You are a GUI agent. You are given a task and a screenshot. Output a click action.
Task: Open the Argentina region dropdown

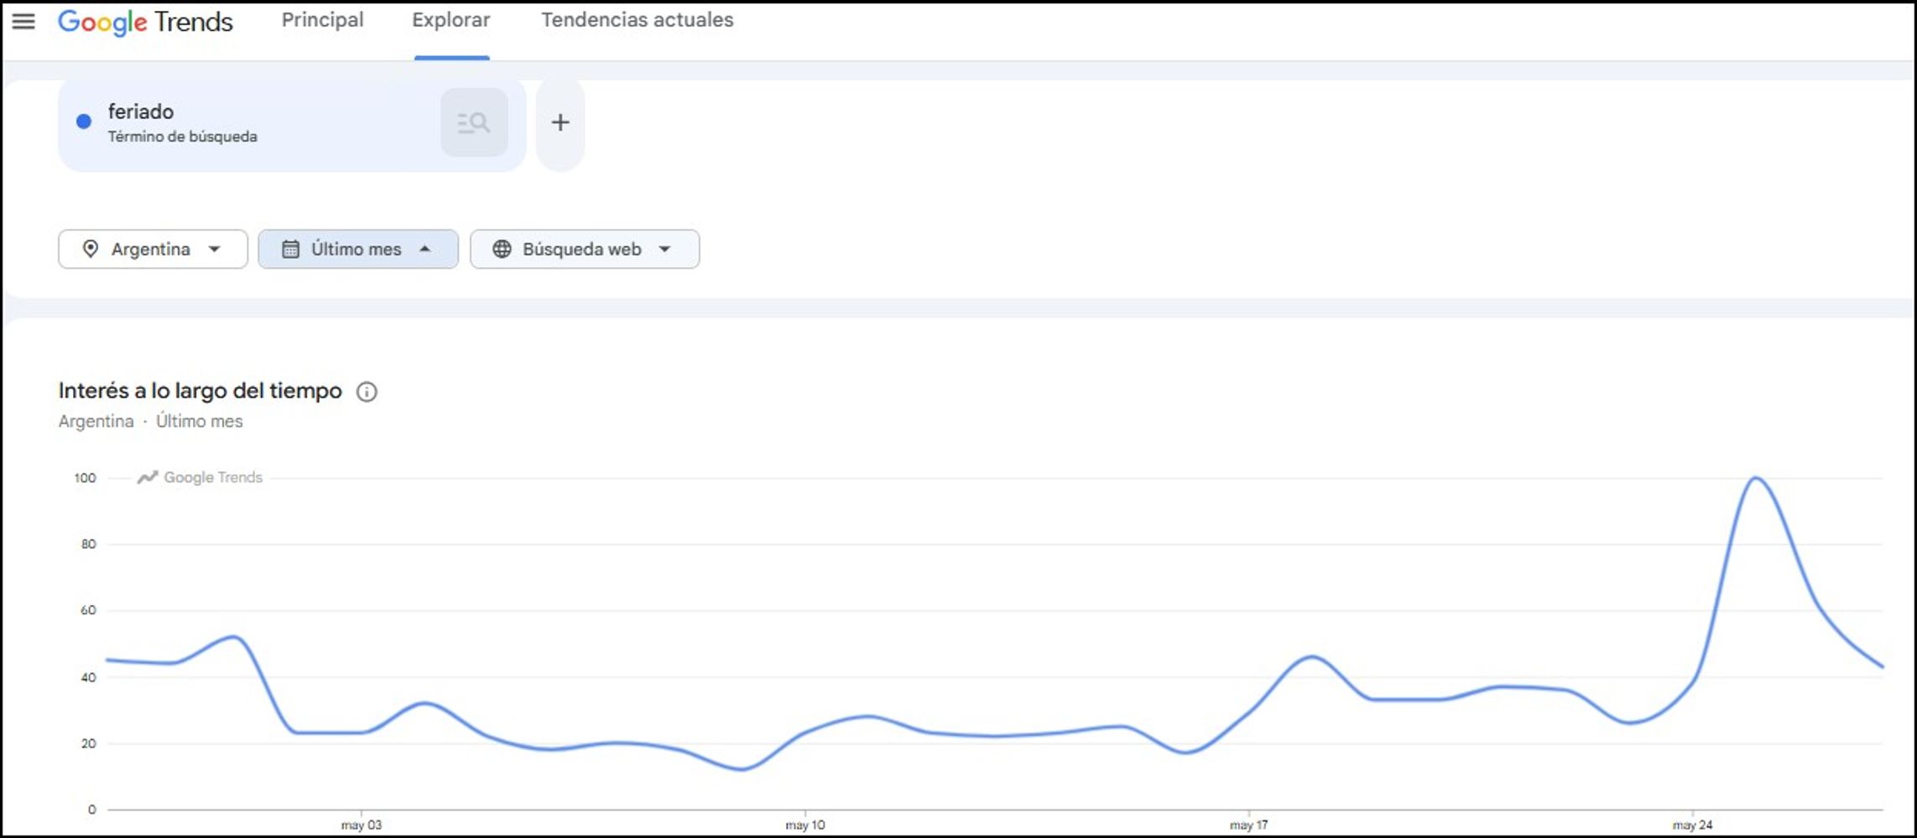[x=153, y=249]
